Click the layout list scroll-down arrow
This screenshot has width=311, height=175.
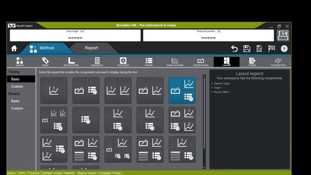[x=204, y=167]
